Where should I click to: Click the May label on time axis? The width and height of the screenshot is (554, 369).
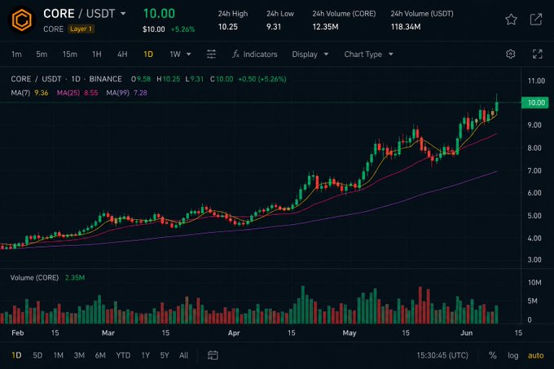click(x=350, y=332)
